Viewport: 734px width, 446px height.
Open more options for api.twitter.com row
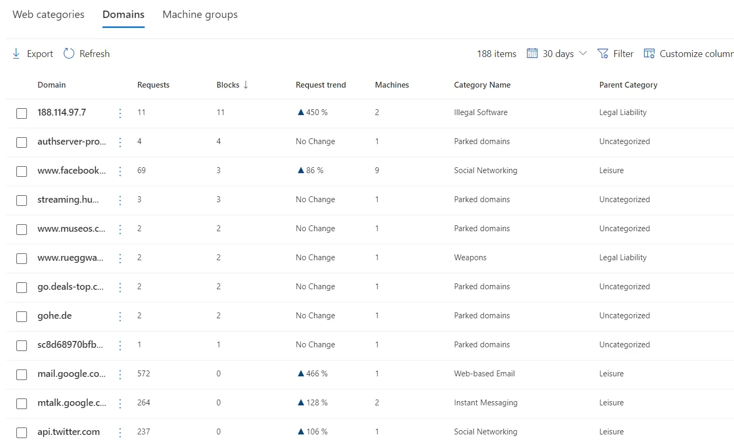120,432
